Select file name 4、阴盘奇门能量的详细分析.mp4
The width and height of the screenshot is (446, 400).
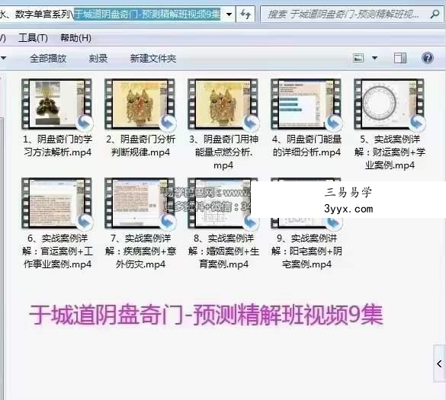[306, 146]
